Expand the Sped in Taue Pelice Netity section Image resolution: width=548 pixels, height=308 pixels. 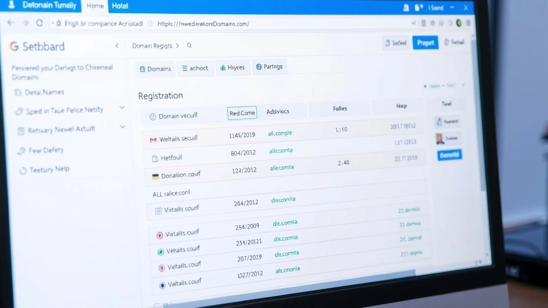[122, 108]
